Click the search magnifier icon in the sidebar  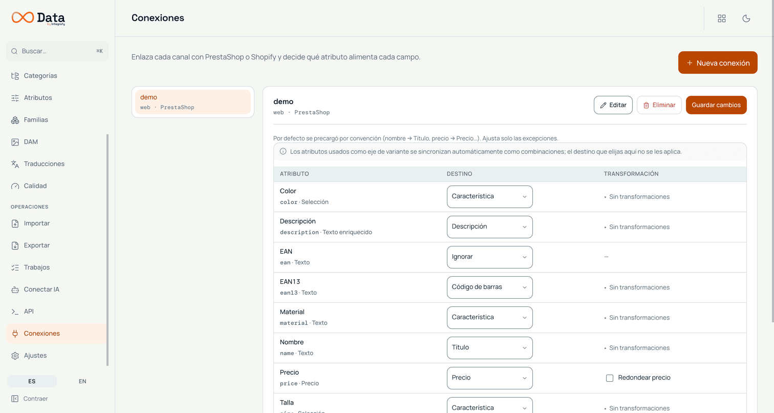[15, 51]
